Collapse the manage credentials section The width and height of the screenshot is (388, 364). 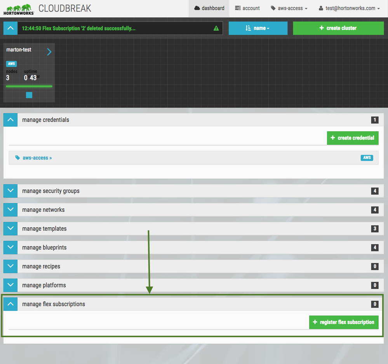[x=10, y=120]
